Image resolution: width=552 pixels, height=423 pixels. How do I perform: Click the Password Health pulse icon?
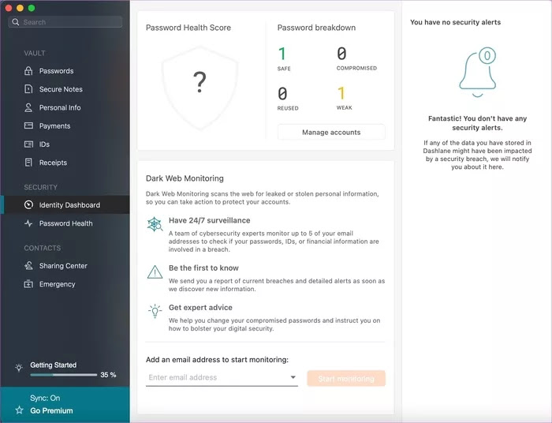click(x=28, y=223)
